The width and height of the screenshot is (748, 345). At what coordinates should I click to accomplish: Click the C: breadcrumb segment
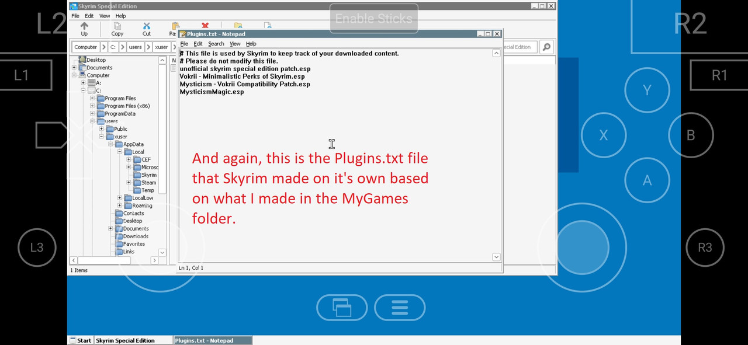pyautogui.click(x=114, y=47)
